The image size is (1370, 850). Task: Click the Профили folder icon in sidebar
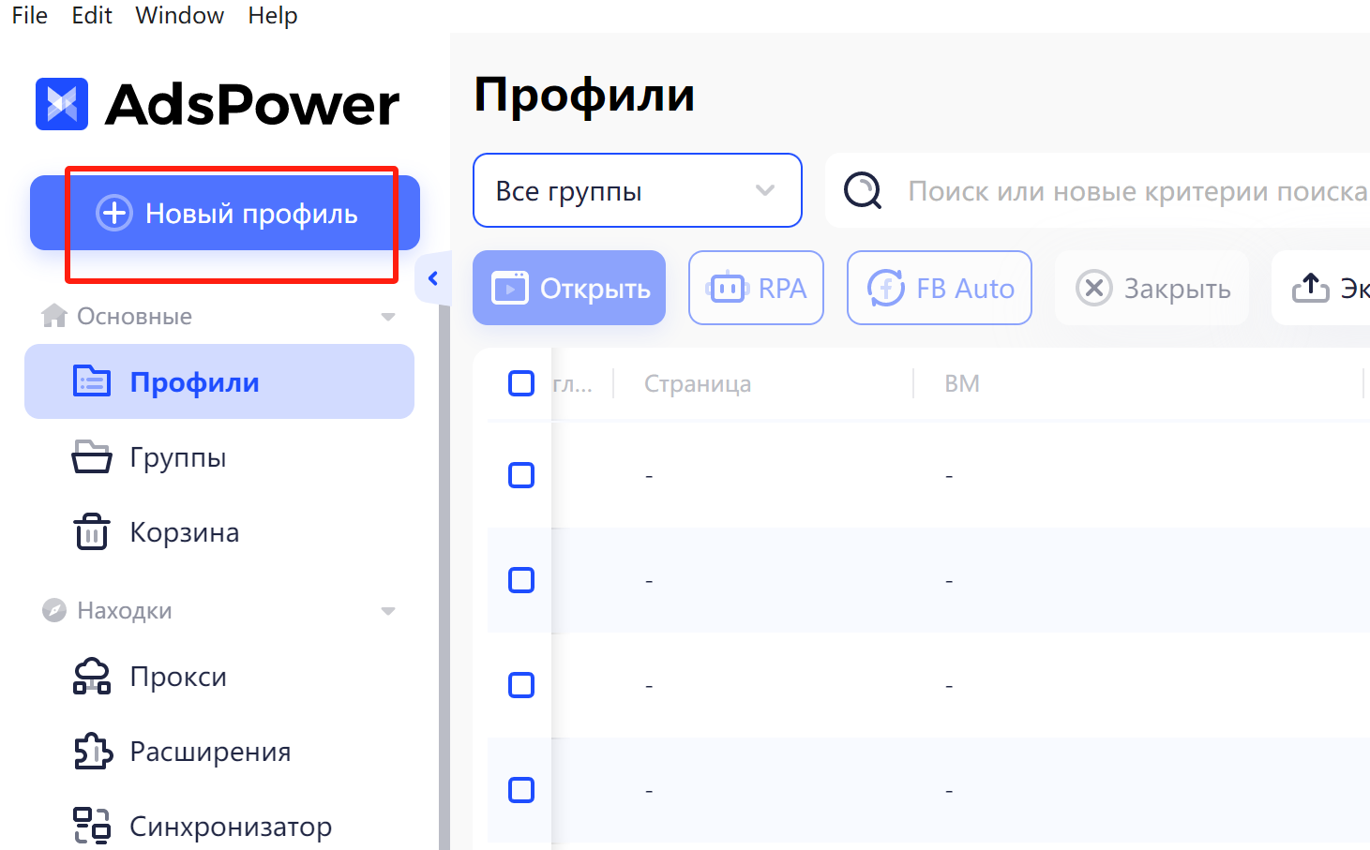92,381
